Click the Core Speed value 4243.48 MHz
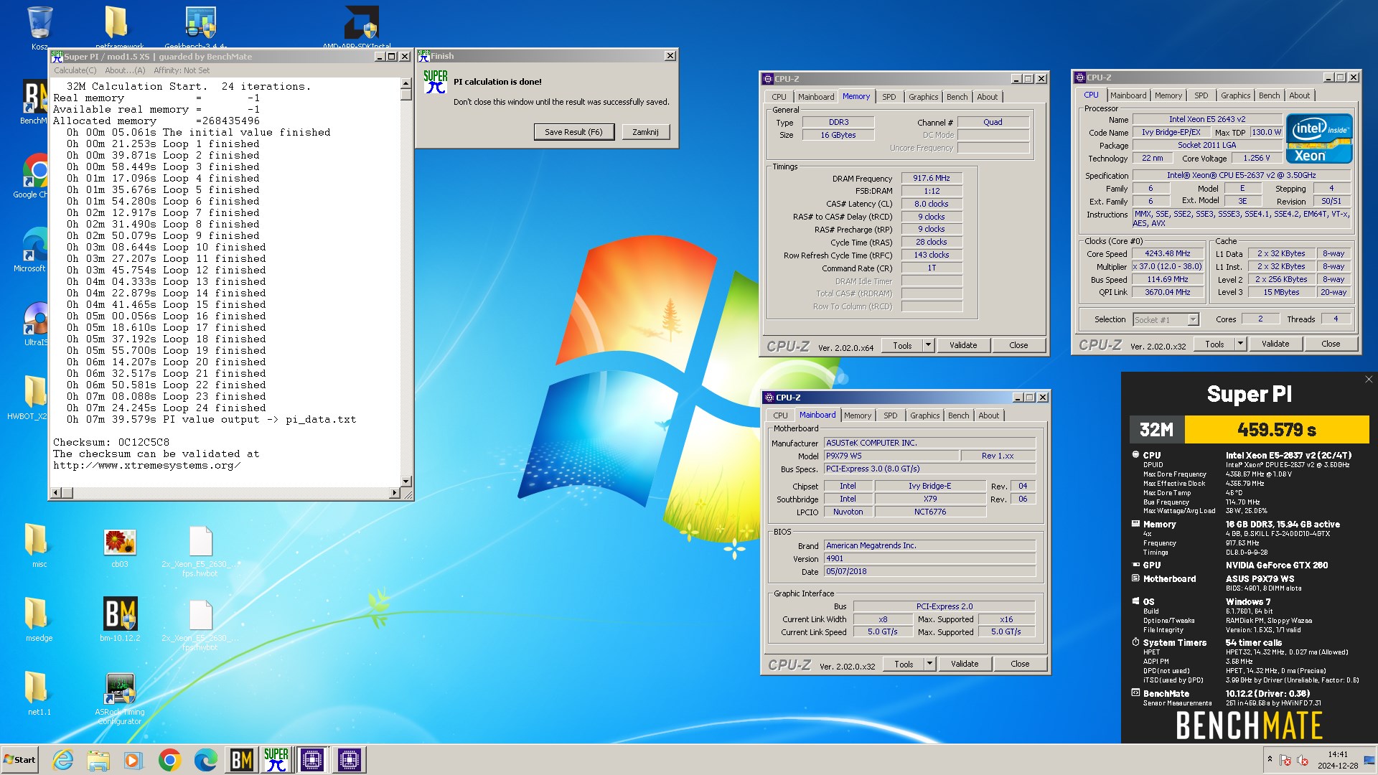 1167,253
